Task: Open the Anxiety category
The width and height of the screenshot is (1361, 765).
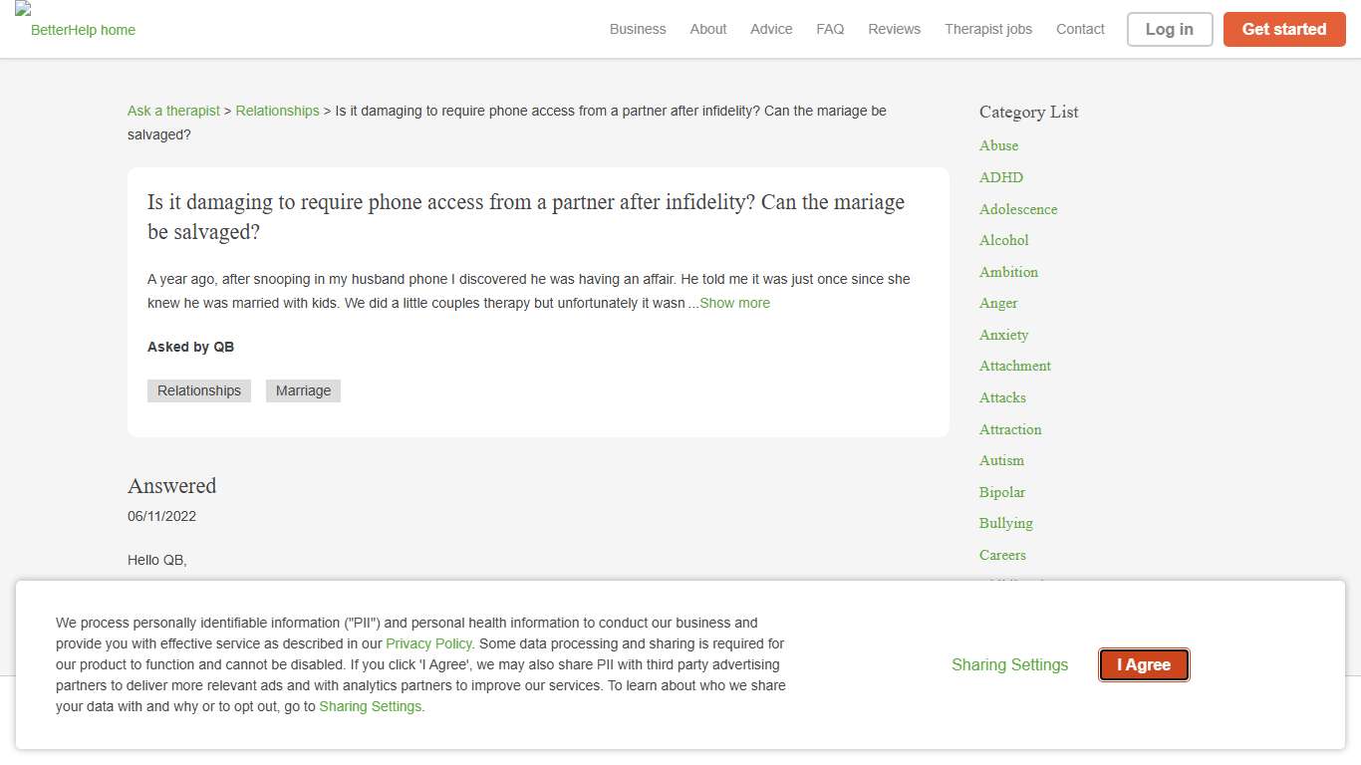Action: pos(1003,335)
